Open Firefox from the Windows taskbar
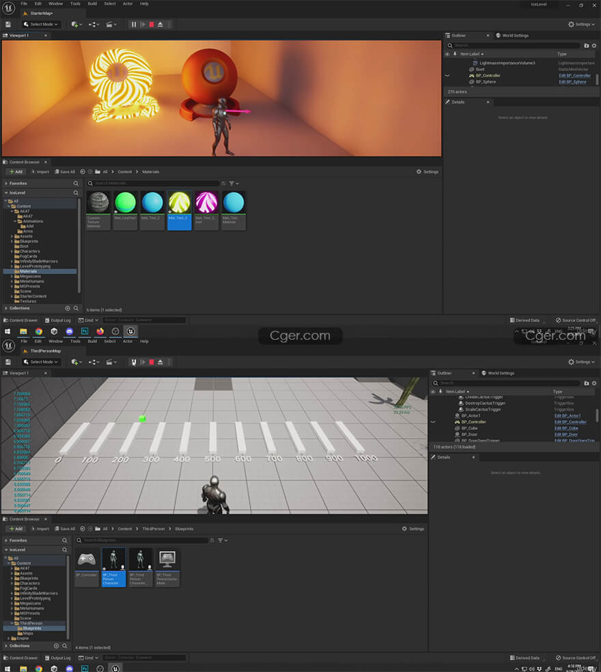601x672 pixels. (x=100, y=332)
